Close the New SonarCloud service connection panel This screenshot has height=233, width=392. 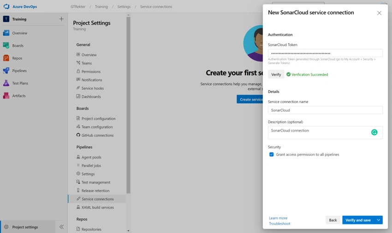[379, 13]
